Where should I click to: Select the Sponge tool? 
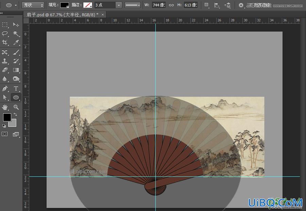[16, 79]
